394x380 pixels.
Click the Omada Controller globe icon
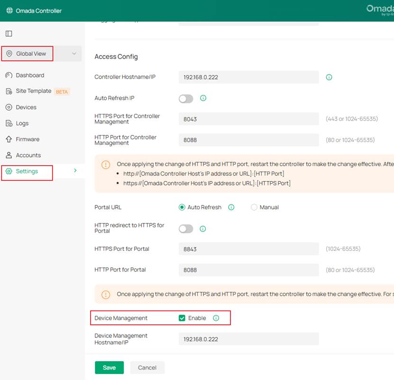pyautogui.click(x=9, y=10)
